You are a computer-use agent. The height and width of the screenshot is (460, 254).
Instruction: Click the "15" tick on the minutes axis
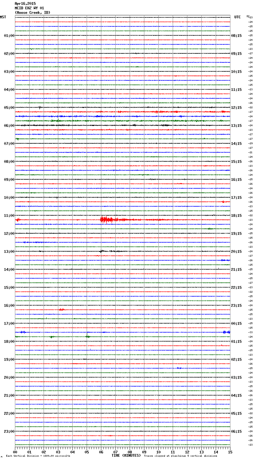tap(230, 452)
